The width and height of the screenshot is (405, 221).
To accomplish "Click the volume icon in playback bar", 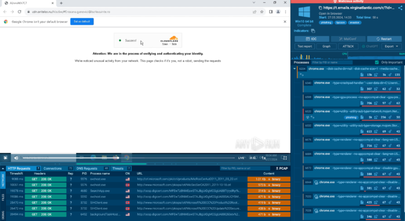I will 16,158.
